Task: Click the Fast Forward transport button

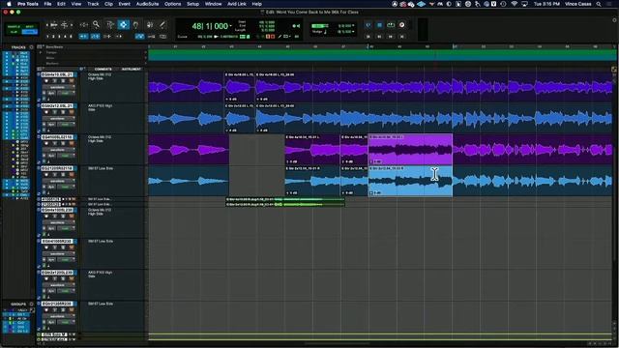Action: [x=391, y=37]
